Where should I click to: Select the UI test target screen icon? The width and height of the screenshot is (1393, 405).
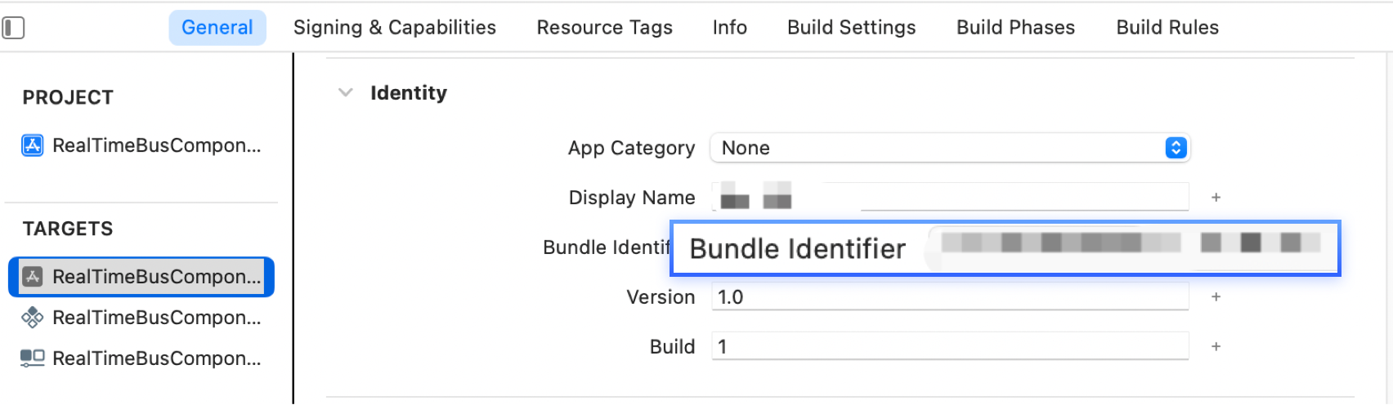click(x=33, y=358)
